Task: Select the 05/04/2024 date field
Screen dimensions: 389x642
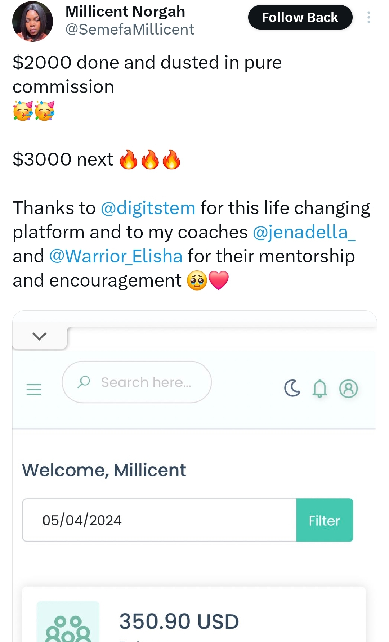Action: tap(159, 520)
